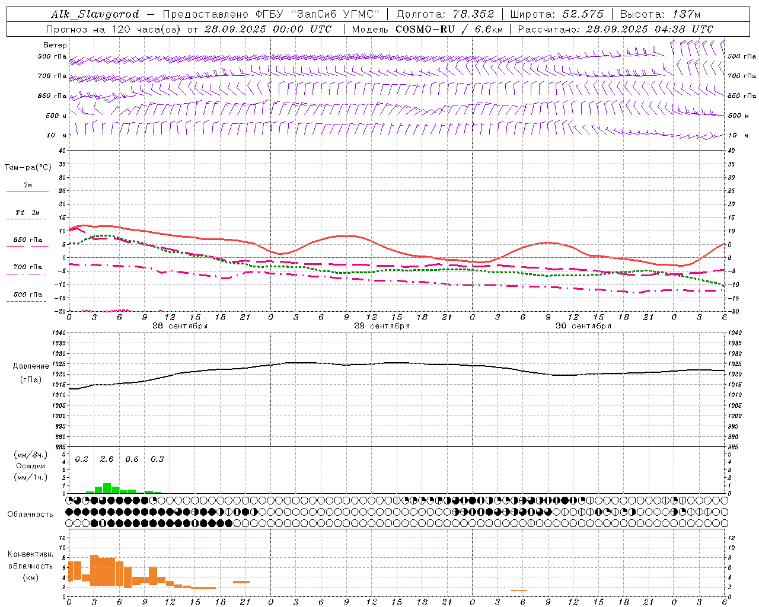The image size is (759, 607).
Task: Click the station title "Alk_Slavgorod"
Action: [95, 14]
